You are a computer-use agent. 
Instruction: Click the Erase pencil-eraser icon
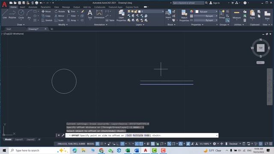[83, 12]
